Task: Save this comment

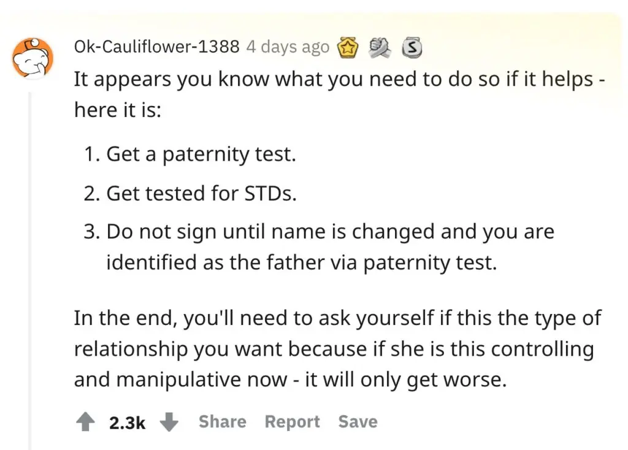Action: tap(358, 422)
